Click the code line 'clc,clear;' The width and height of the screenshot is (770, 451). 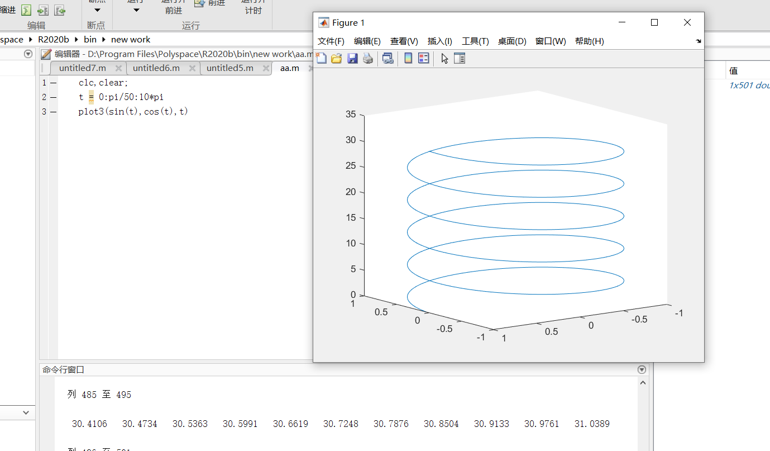(x=103, y=83)
